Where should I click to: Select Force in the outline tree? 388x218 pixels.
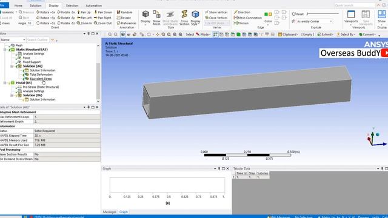pos(27,58)
